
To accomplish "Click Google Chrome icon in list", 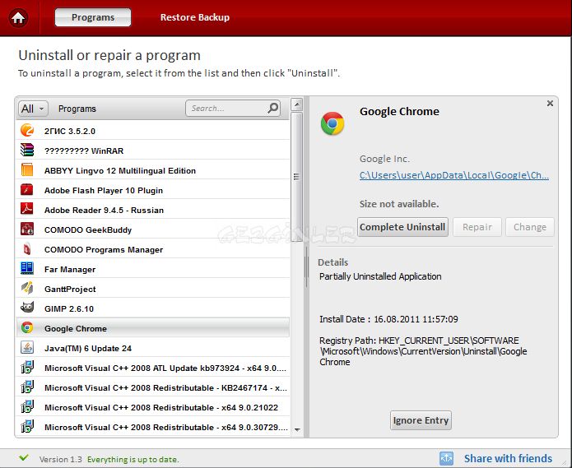I will coord(27,327).
